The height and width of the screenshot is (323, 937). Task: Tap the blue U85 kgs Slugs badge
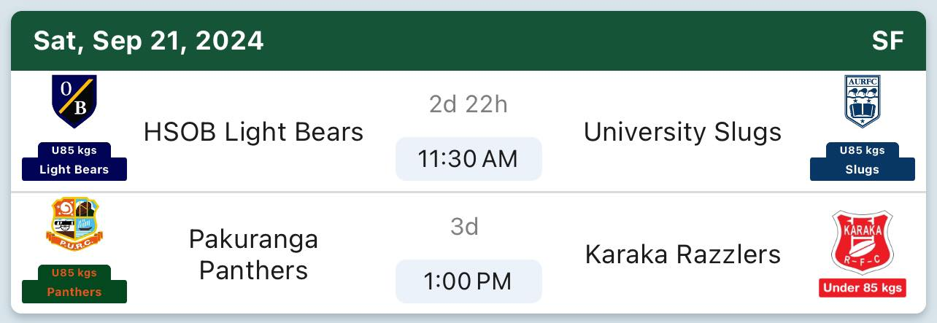(x=862, y=161)
